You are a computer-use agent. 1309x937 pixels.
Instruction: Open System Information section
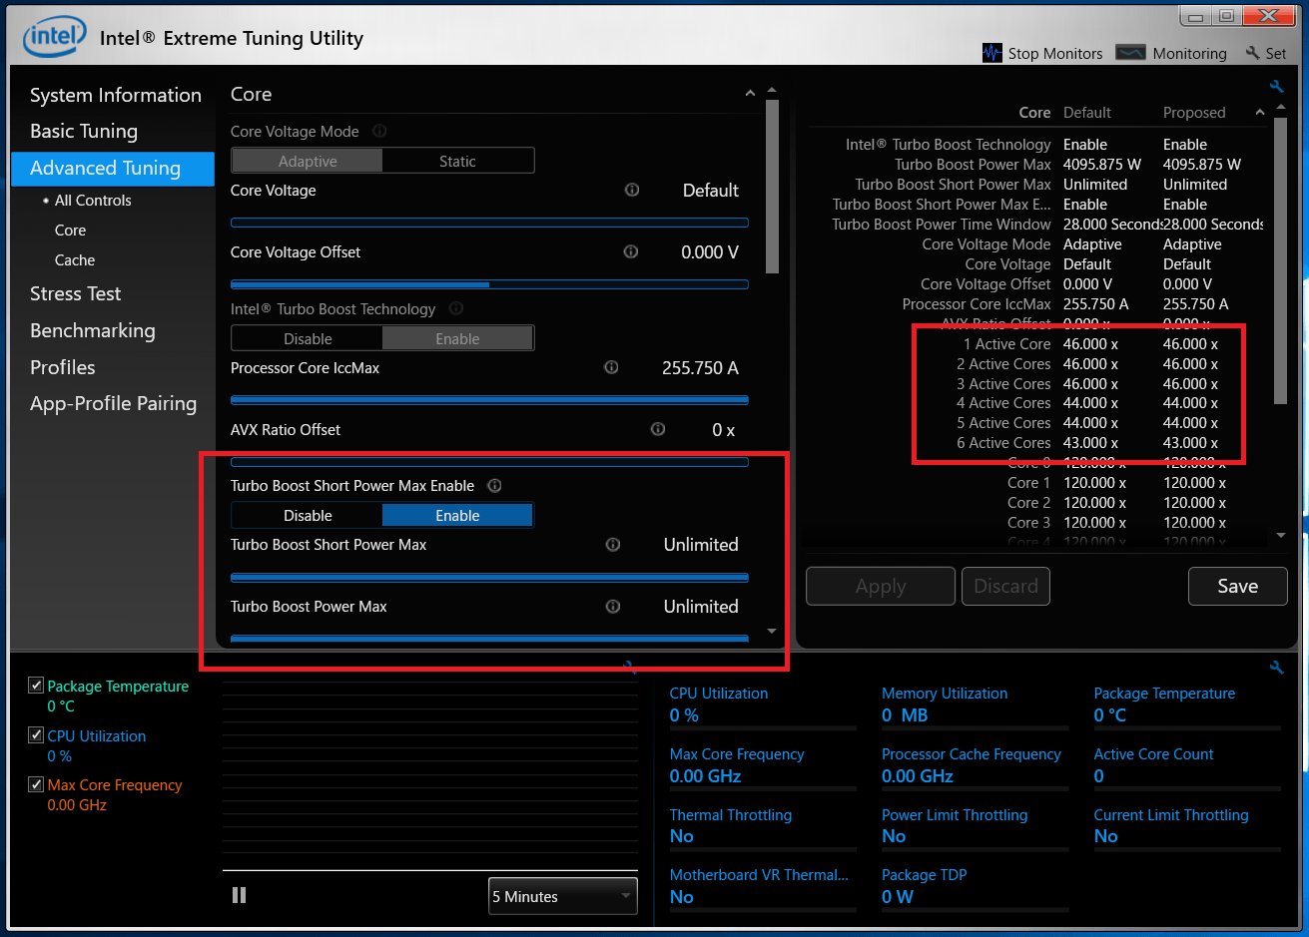[116, 95]
